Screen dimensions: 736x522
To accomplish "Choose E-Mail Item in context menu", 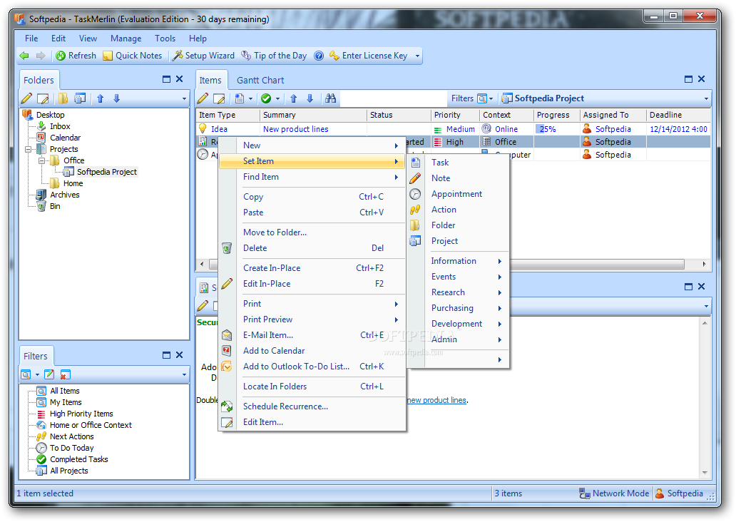I will point(312,335).
